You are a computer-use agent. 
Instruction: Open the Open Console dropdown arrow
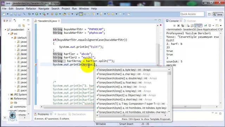[221, 26]
